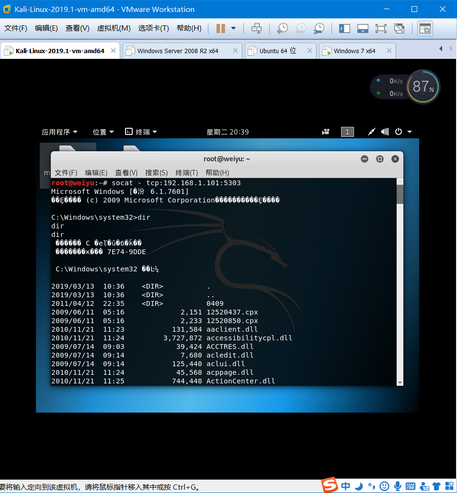Screen dimensions: 457x493
Task: Open VMware 帮助(H) menu
Action: [189, 28]
